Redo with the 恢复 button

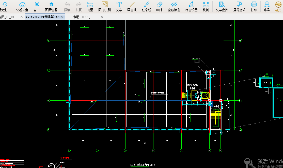coord(79,7)
